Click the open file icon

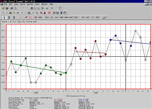point(3,8)
